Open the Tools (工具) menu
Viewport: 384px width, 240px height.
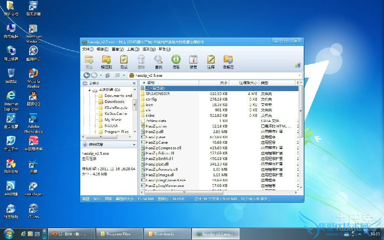(x=133, y=49)
